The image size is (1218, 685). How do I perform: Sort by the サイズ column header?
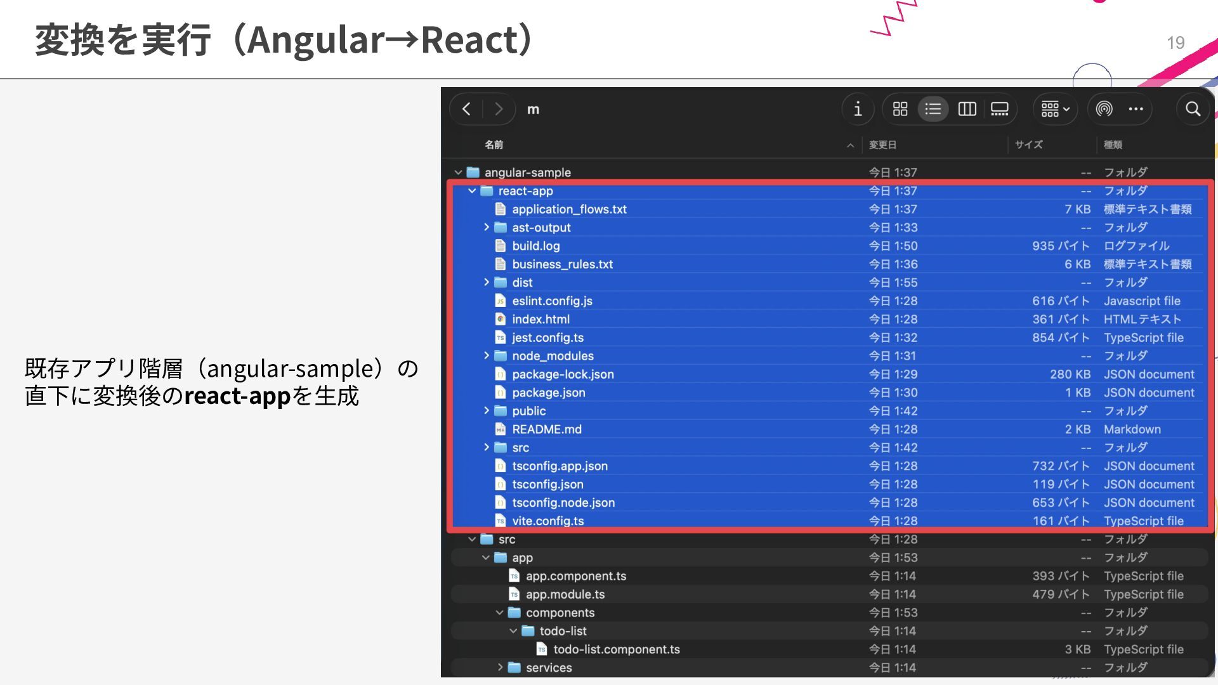1028,145
